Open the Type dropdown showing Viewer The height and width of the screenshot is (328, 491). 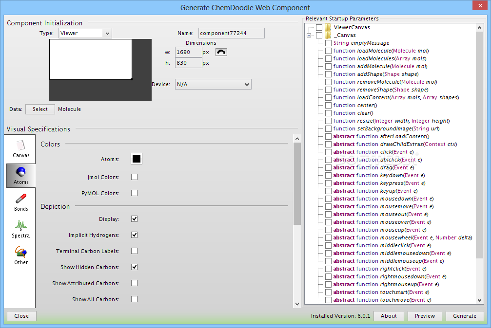coord(85,33)
